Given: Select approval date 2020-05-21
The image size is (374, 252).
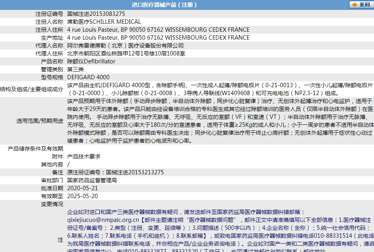Looking at the screenshot, I should pos(82,188).
